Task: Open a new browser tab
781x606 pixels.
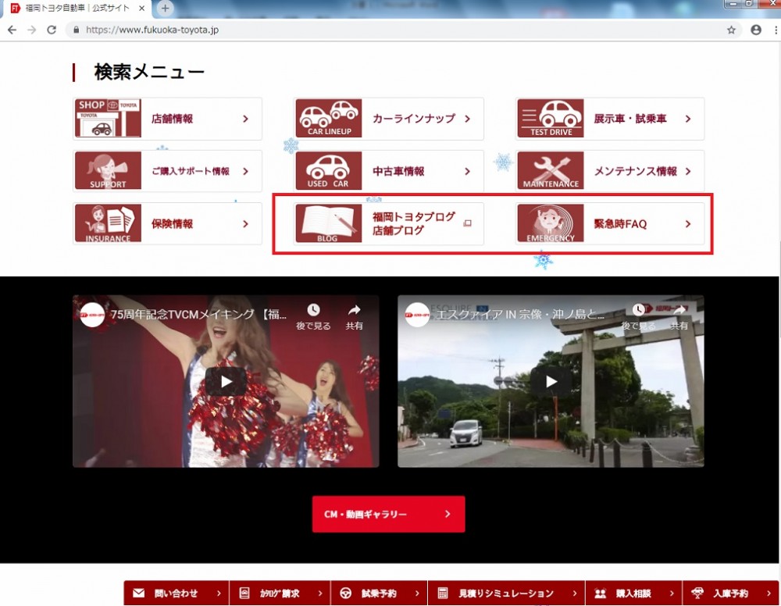Action: click(x=166, y=8)
